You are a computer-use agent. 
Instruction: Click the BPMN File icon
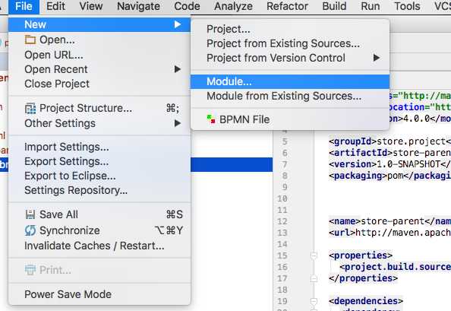pos(211,119)
